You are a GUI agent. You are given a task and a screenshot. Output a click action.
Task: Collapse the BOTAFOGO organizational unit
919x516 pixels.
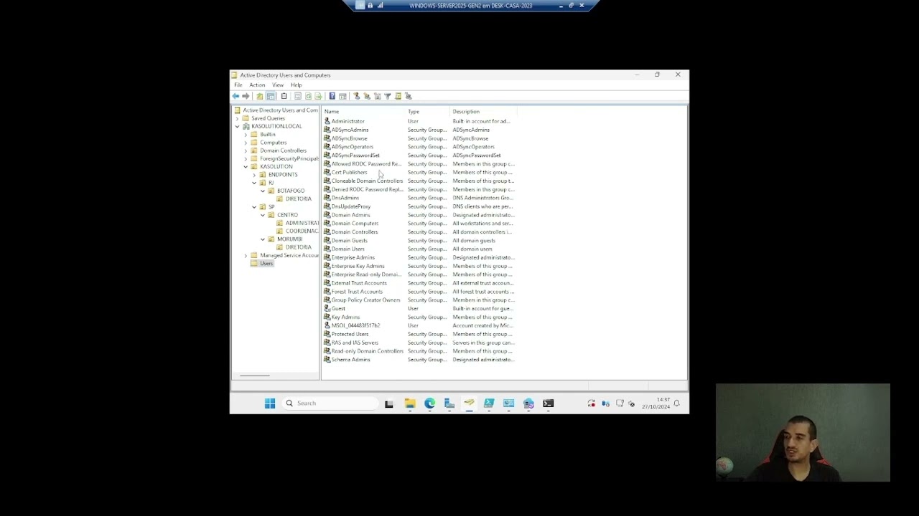pyautogui.click(x=263, y=191)
